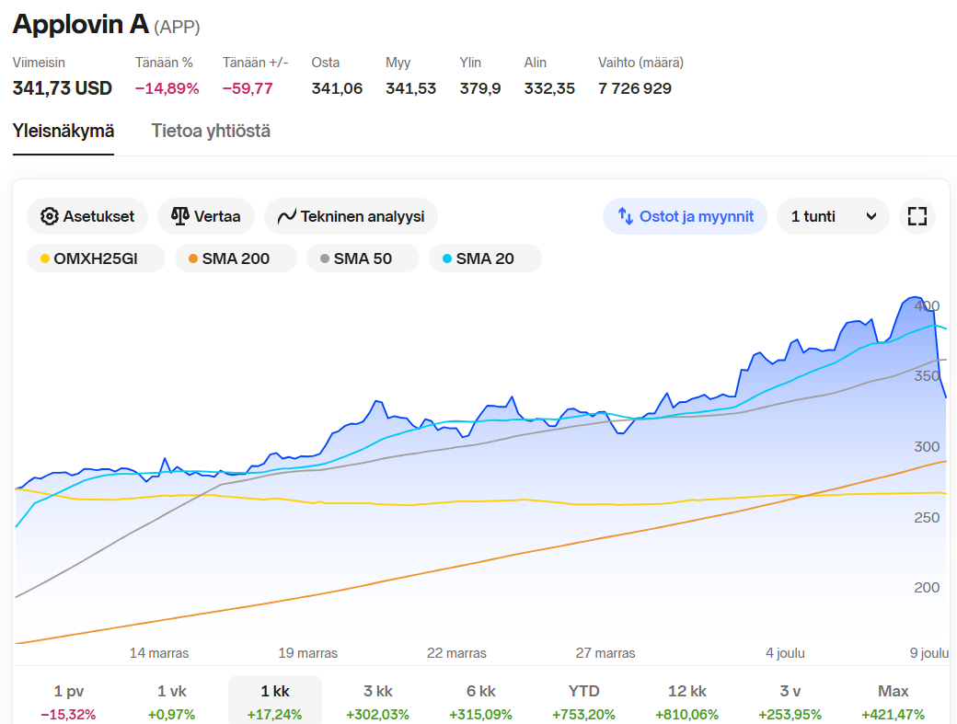Click the 4 joulu date label on the chart
Screen dimensions: 957x724
tap(785, 653)
